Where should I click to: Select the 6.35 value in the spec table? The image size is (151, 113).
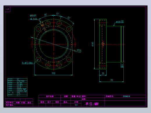click(x=20, y=83)
